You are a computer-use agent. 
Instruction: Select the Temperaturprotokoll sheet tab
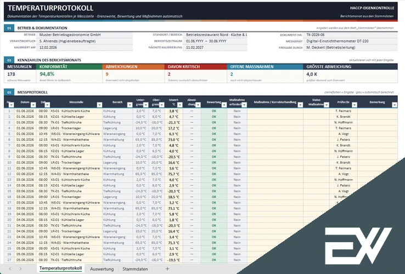[61, 269]
